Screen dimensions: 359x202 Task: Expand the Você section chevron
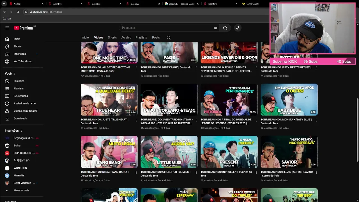tap(15, 74)
